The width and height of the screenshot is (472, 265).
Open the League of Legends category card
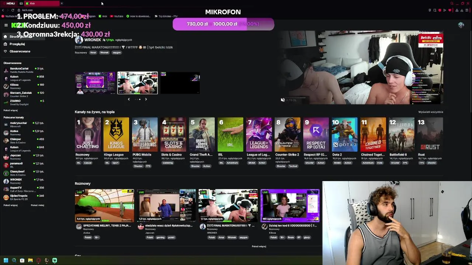coord(259,134)
